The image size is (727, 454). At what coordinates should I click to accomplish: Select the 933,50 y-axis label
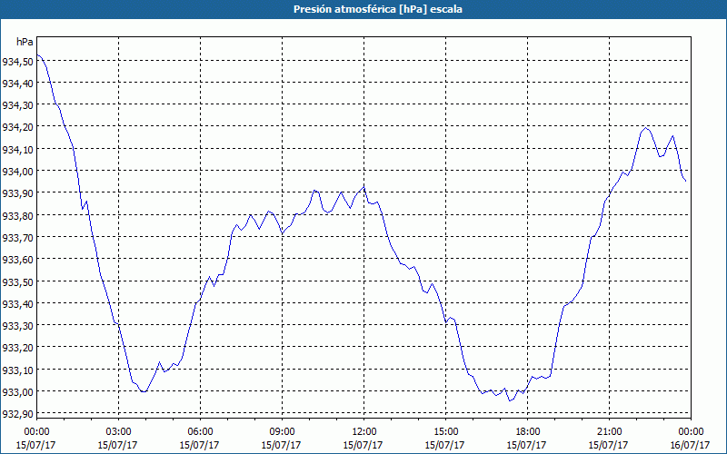pyautogui.click(x=17, y=281)
